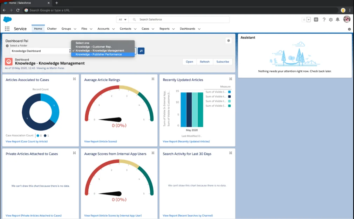Switch to the Home tab
354x219 pixels.
(38, 29)
